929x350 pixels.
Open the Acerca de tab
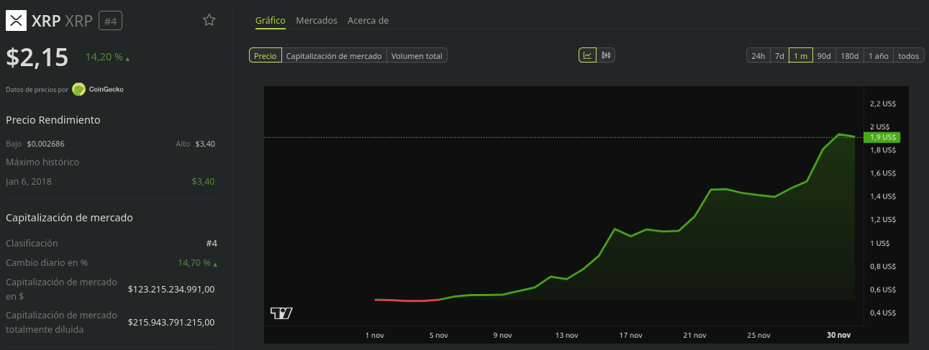pos(368,21)
